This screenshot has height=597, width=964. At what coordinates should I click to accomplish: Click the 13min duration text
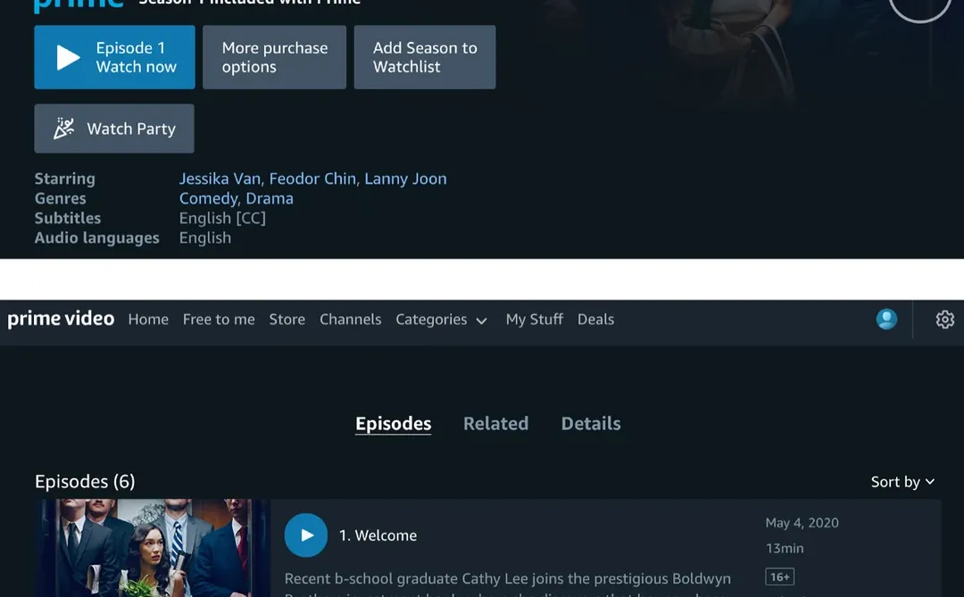(785, 548)
